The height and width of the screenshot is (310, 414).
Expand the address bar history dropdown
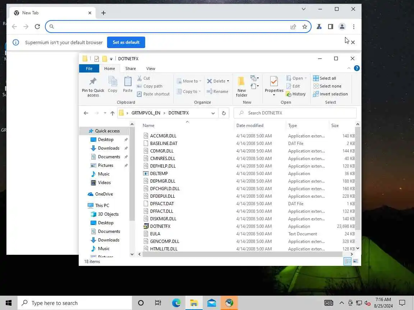tap(213, 113)
